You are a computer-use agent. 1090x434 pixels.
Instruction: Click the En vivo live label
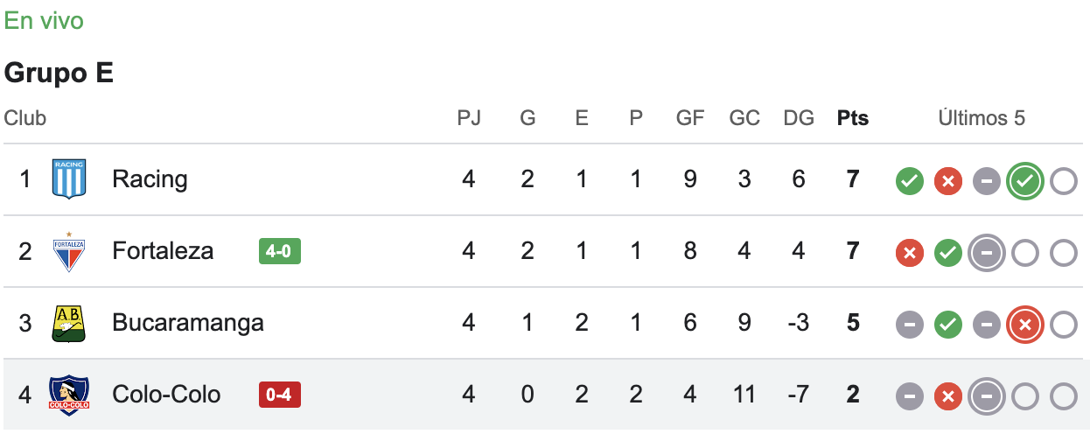click(44, 21)
